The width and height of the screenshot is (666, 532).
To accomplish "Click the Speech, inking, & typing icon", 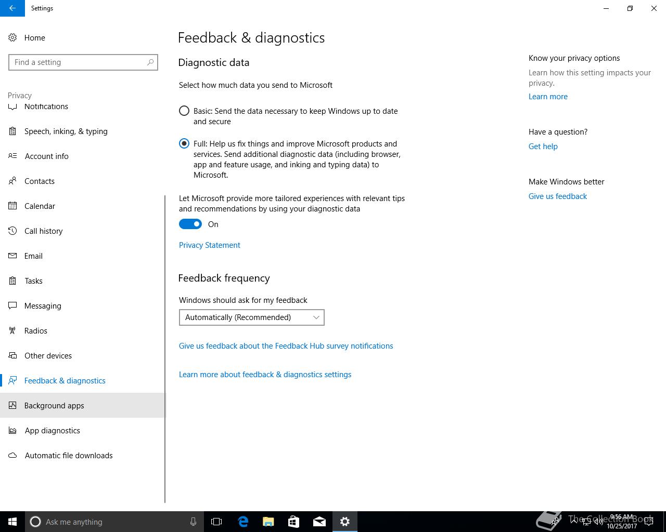I will tap(12, 131).
